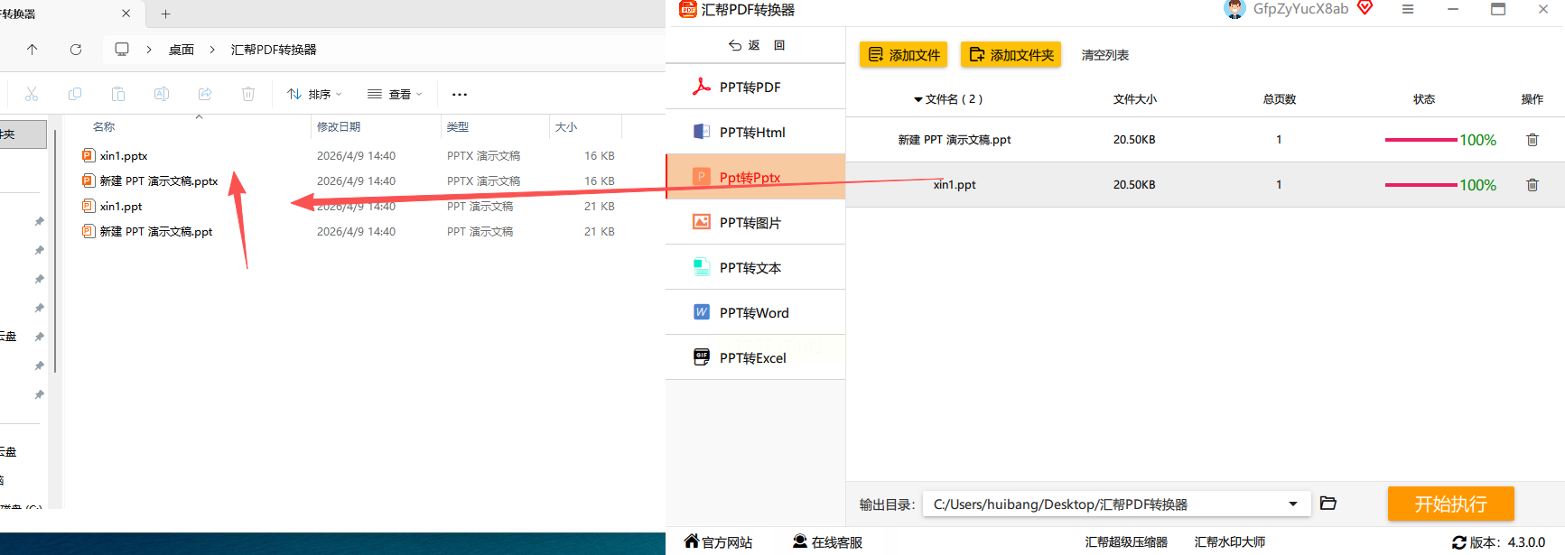Screen dimensions: 1565x555
Task: Sort by 大小 column header
Action: (566, 127)
